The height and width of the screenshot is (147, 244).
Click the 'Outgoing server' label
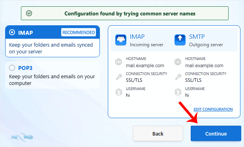[206, 45]
